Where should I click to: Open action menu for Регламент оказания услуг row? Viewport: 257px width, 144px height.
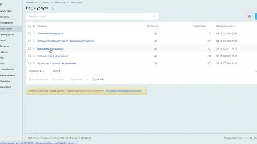tap(34, 41)
